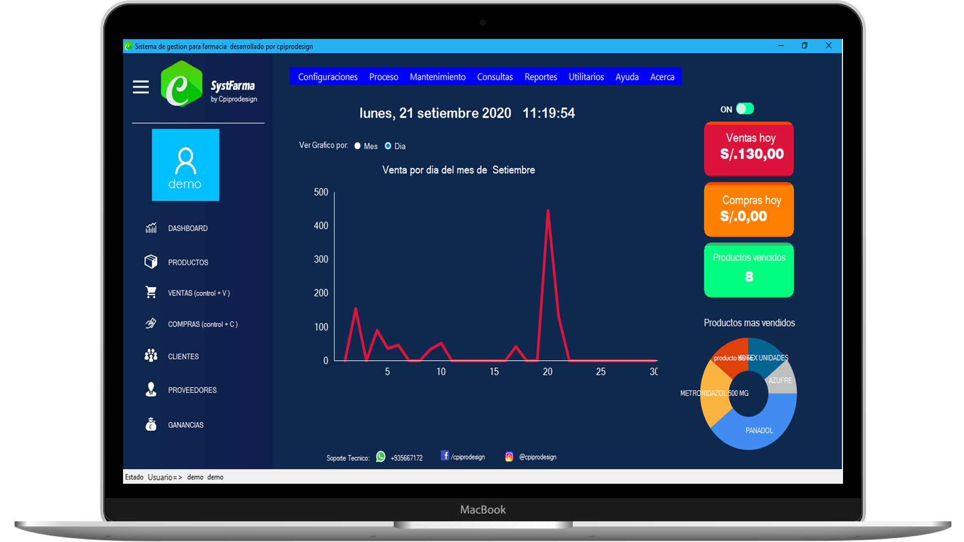
Task: Click the Ventas hoy red card
Action: pos(749,149)
